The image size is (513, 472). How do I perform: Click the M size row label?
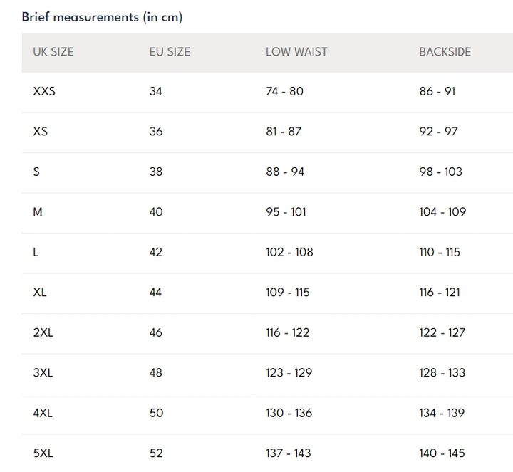pos(38,212)
